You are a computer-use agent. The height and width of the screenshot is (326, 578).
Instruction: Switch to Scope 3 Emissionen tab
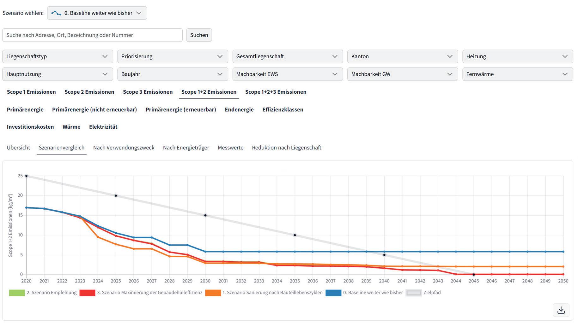(148, 92)
